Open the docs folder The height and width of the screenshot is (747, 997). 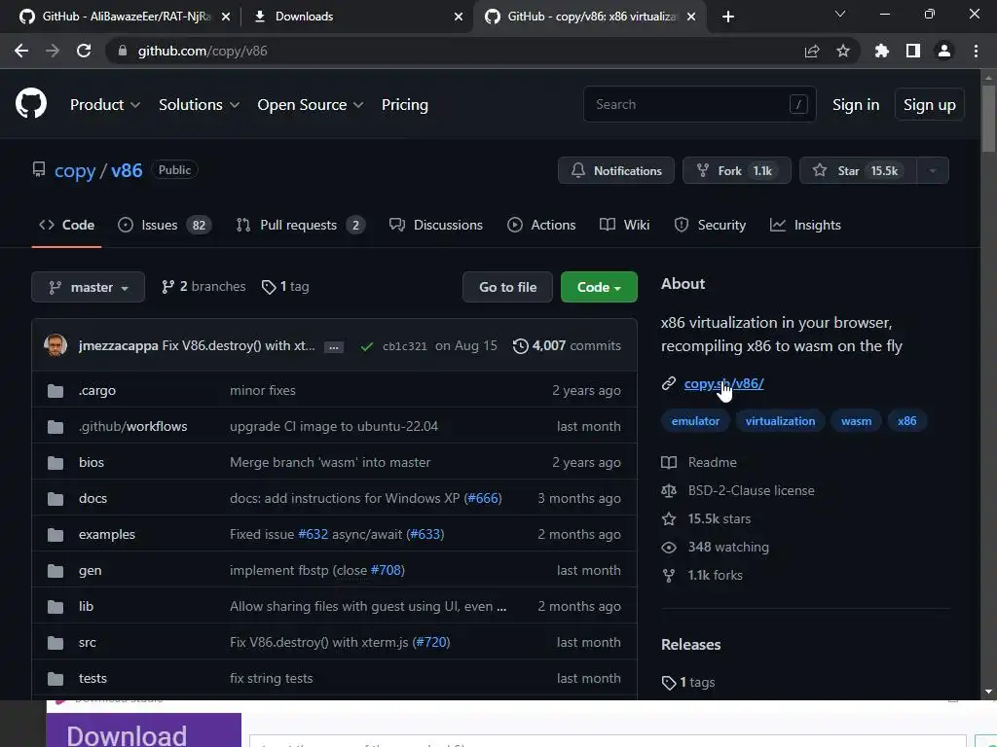pyautogui.click(x=92, y=499)
